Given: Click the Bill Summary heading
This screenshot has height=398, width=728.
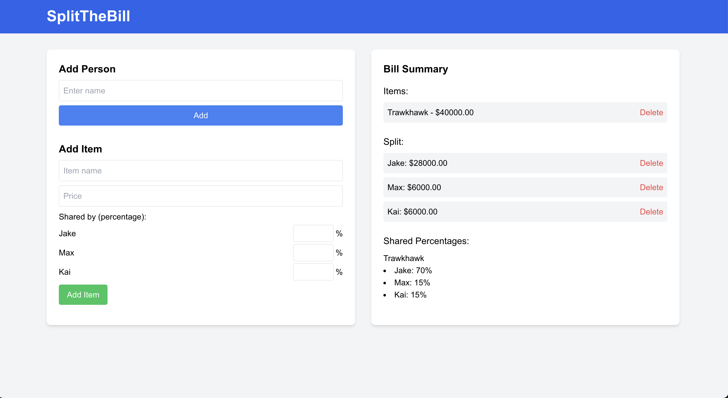Looking at the screenshot, I should pos(415,69).
